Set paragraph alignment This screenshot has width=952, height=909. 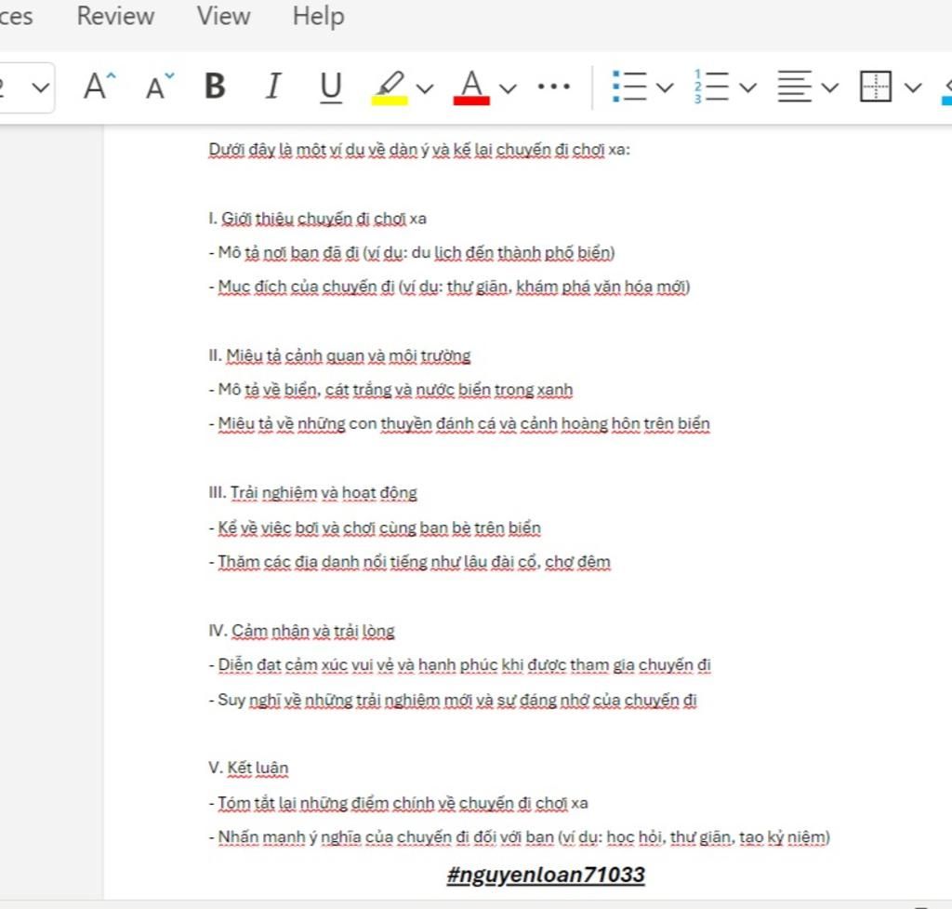794,87
